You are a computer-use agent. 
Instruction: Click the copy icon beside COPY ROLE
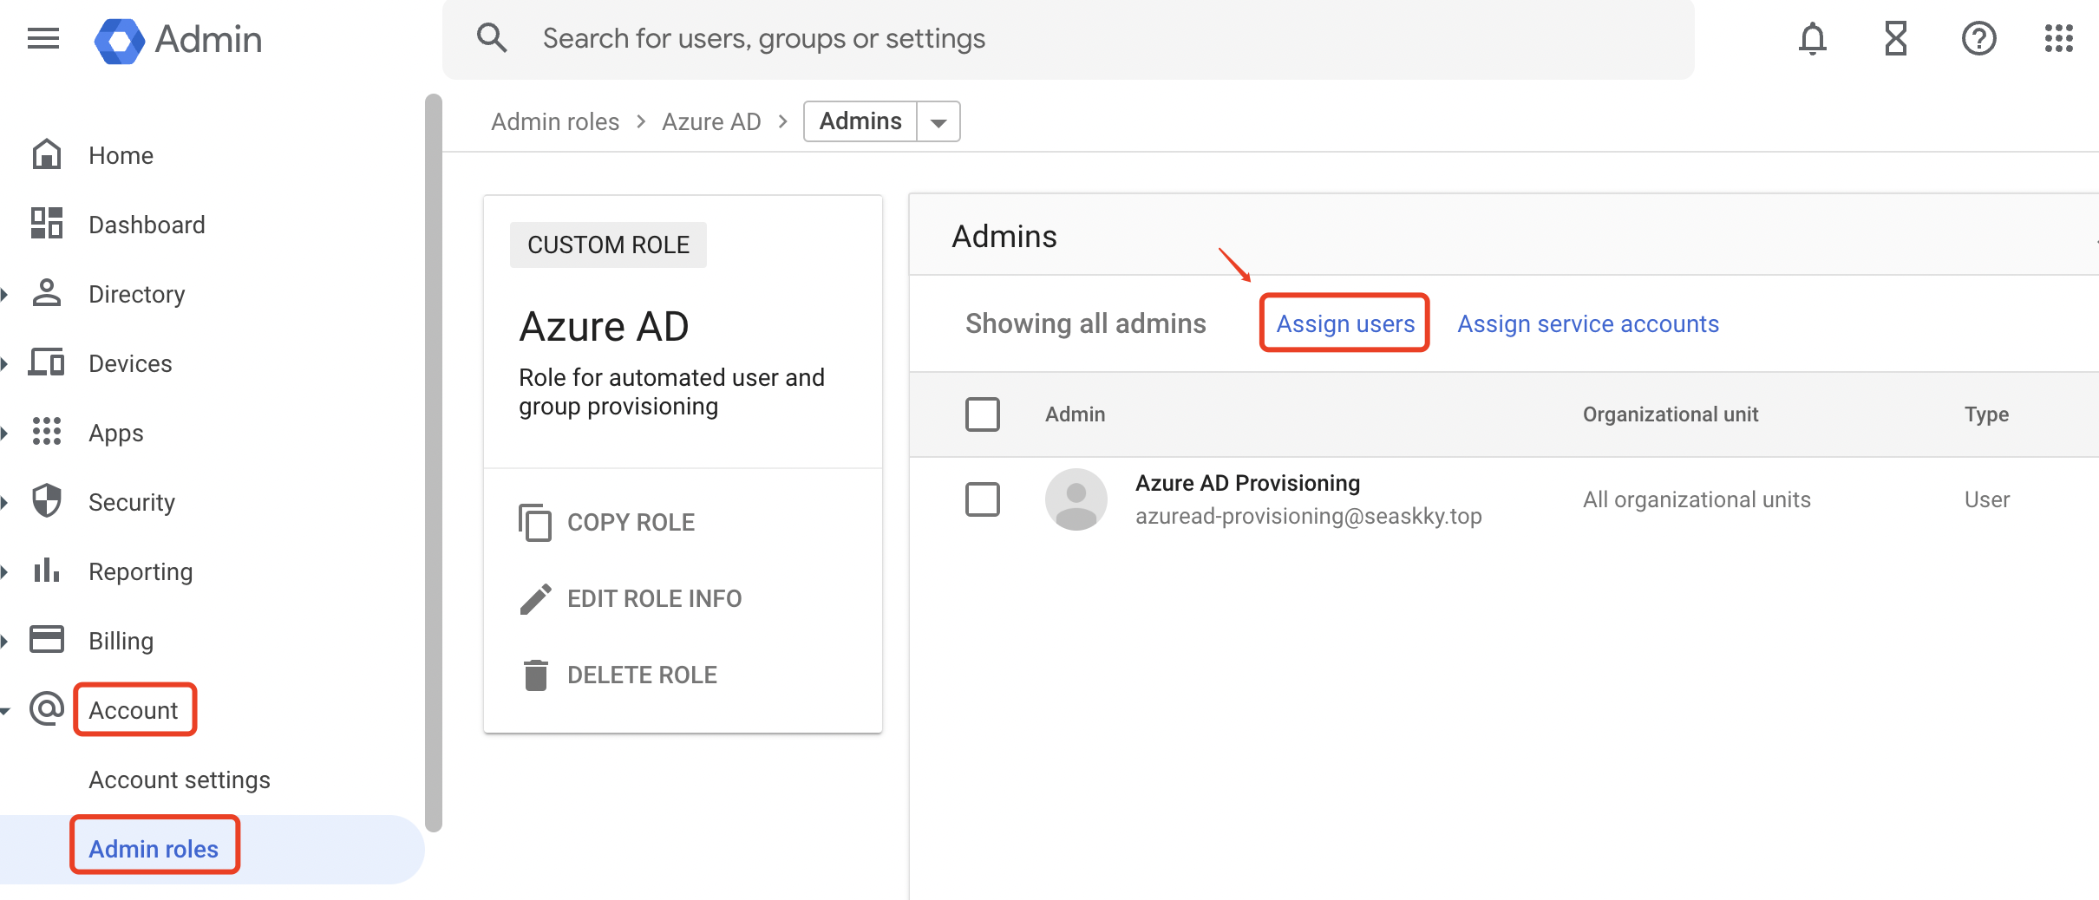coord(534,522)
